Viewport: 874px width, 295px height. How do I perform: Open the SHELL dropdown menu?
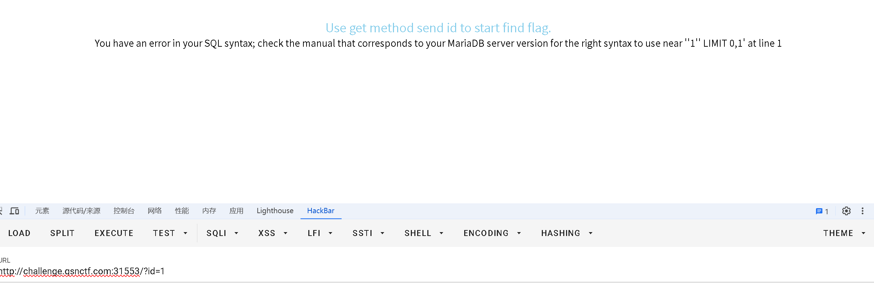tap(424, 233)
